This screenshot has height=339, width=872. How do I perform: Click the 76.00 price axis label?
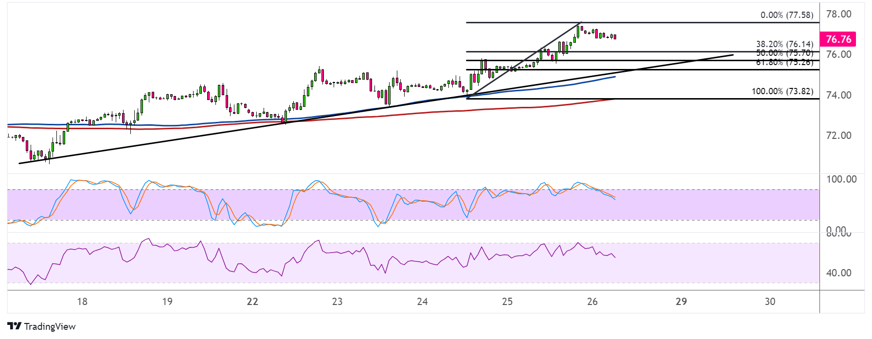click(839, 54)
